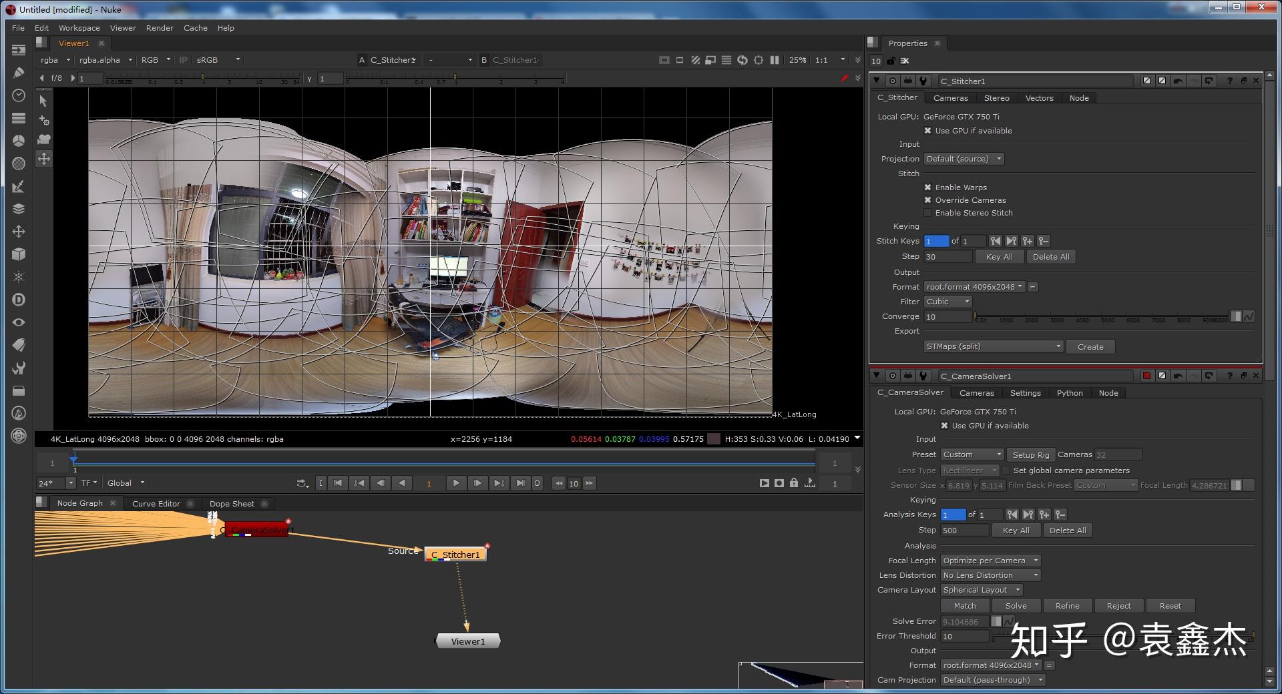This screenshot has width=1282, height=694.
Task: Open the Workspace menu
Action: click(x=79, y=28)
